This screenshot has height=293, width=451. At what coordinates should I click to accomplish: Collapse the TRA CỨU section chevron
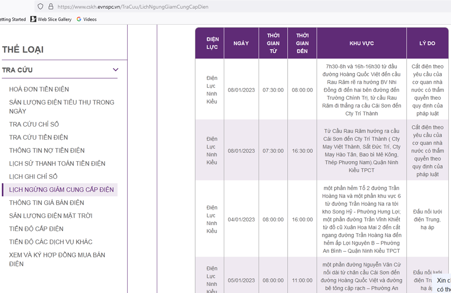point(115,70)
